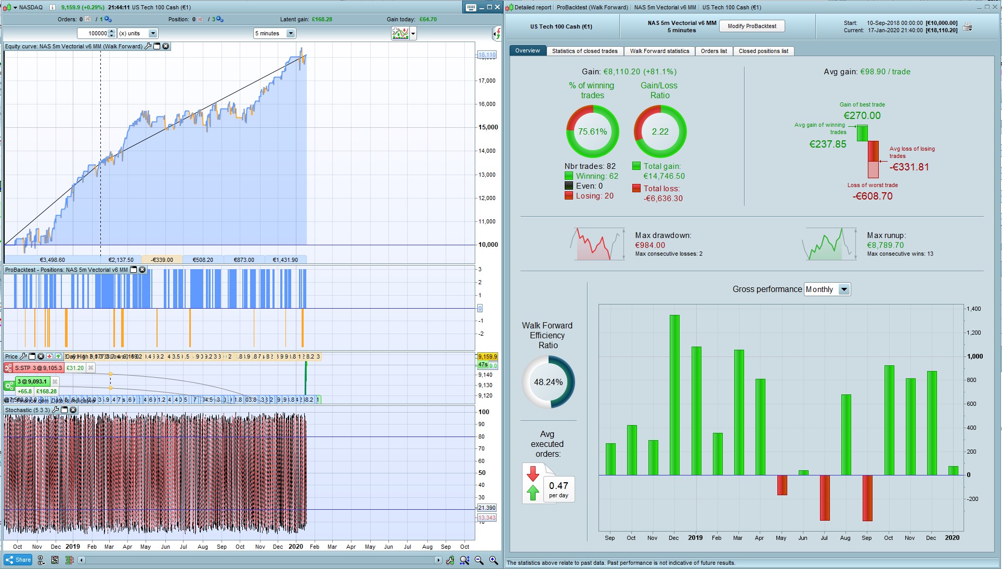Screen dimensions: 1002x569
Task: Expand the 5 minutes timeframe dropdown
Action: 290,33
